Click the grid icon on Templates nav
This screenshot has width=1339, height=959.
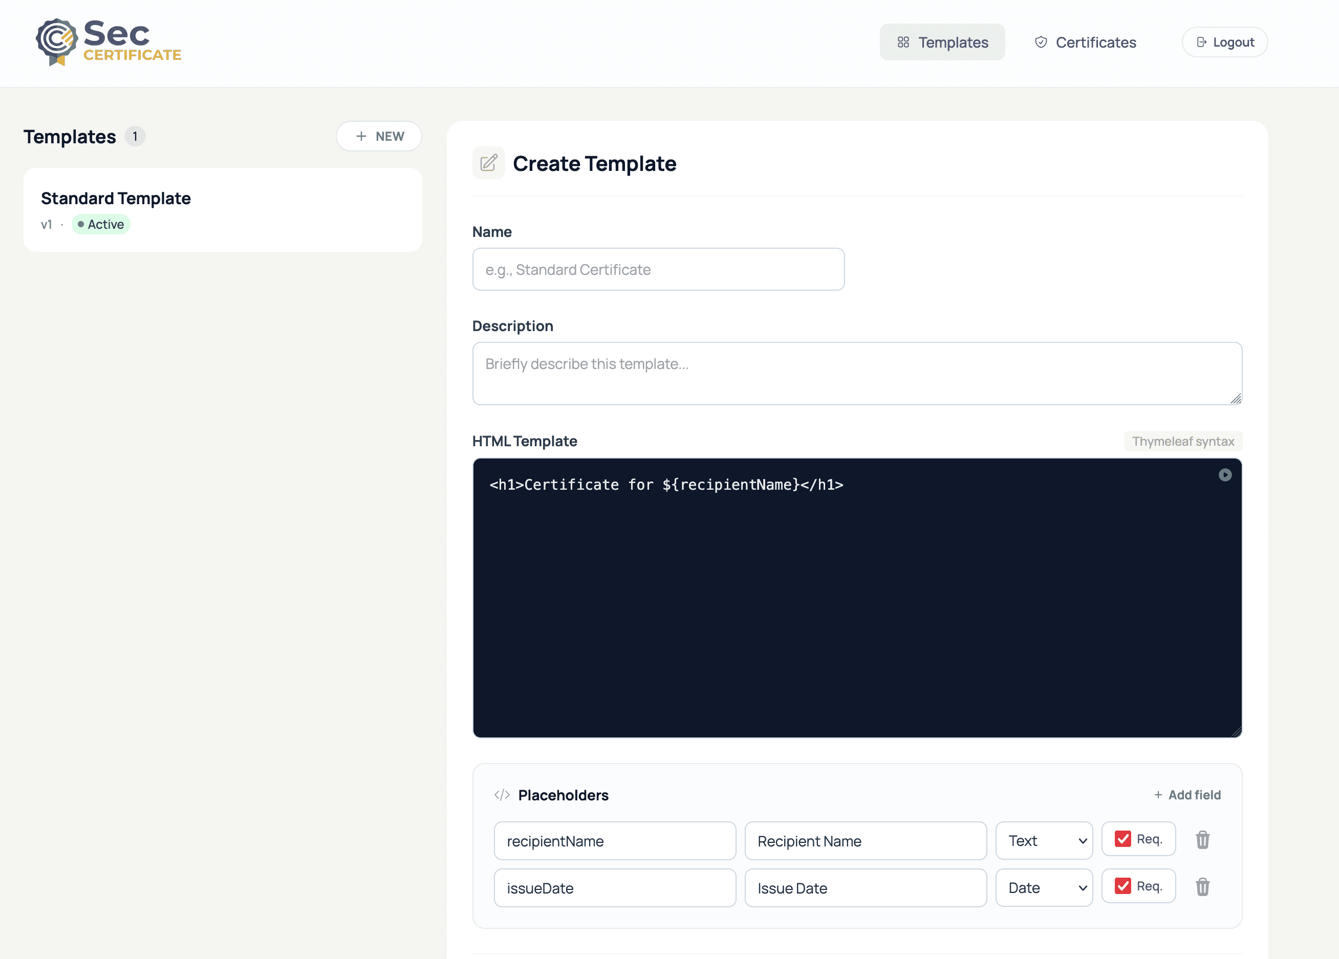click(x=903, y=42)
